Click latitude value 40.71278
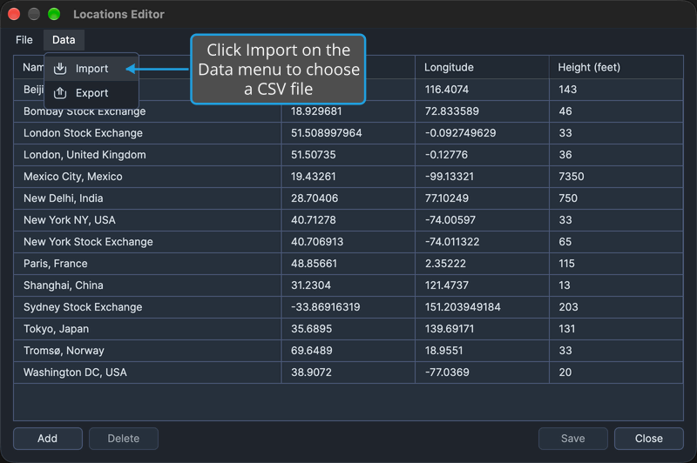The width and height of the screenshot is (697, 463). [x=314, y=220]
